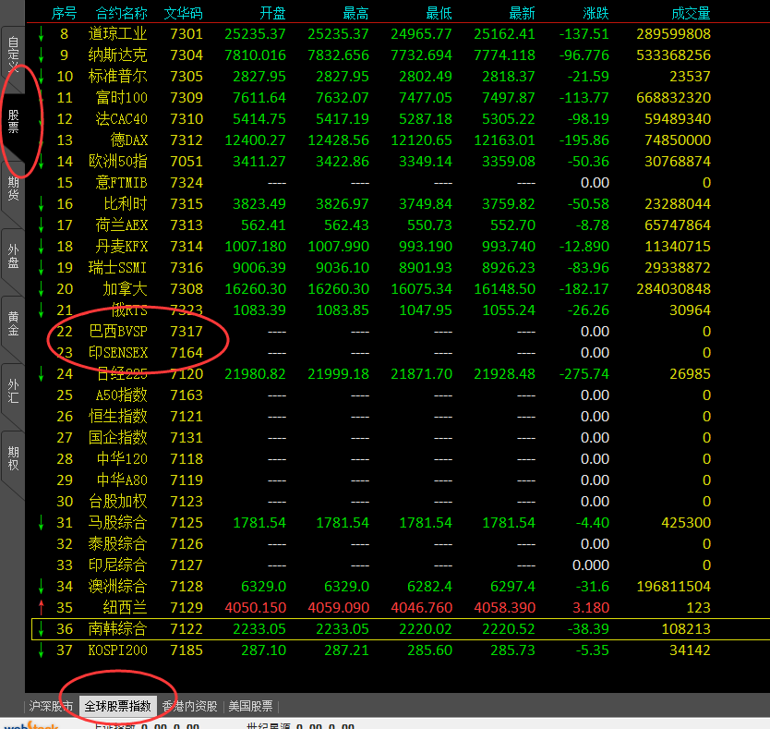Click the 最新 column header

(521, 13)
